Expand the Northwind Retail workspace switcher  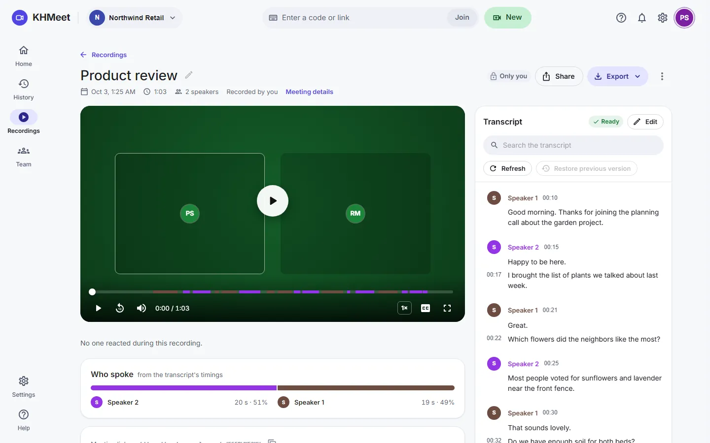point(134,18)
